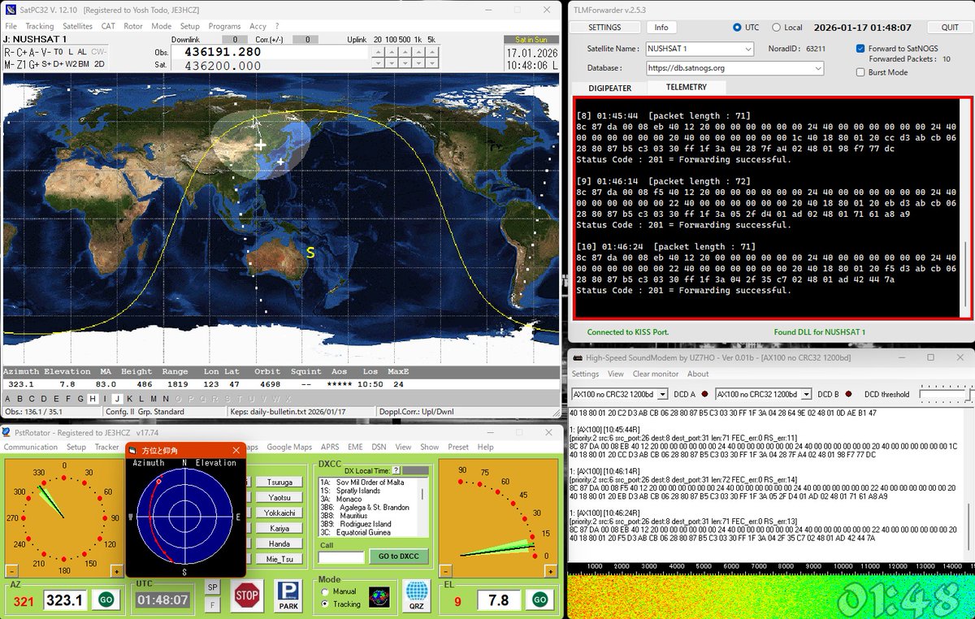975x619 pixels.
Task: Click the M- switch in SatPC32
Action: [9, 64]
